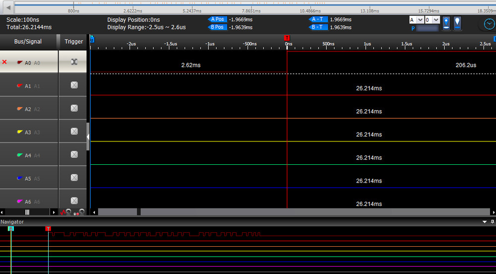Select the A5 signal row label
Image resolution: width=496 pixels, height=274 pixels.
pyautogui.click(x=28, y=179)
